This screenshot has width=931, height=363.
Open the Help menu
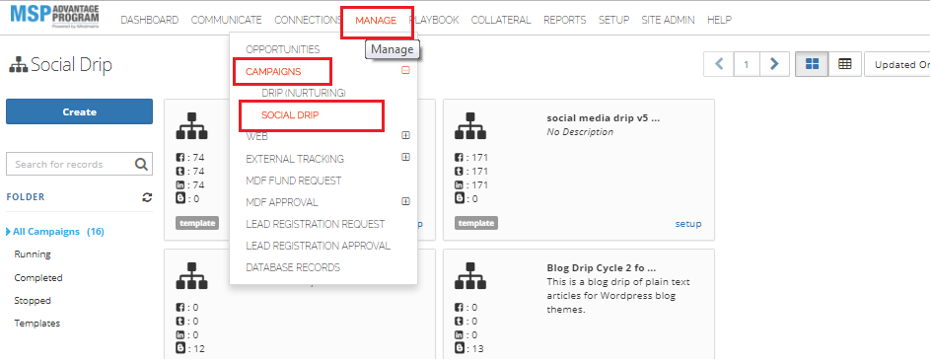[x=719, y=20]
